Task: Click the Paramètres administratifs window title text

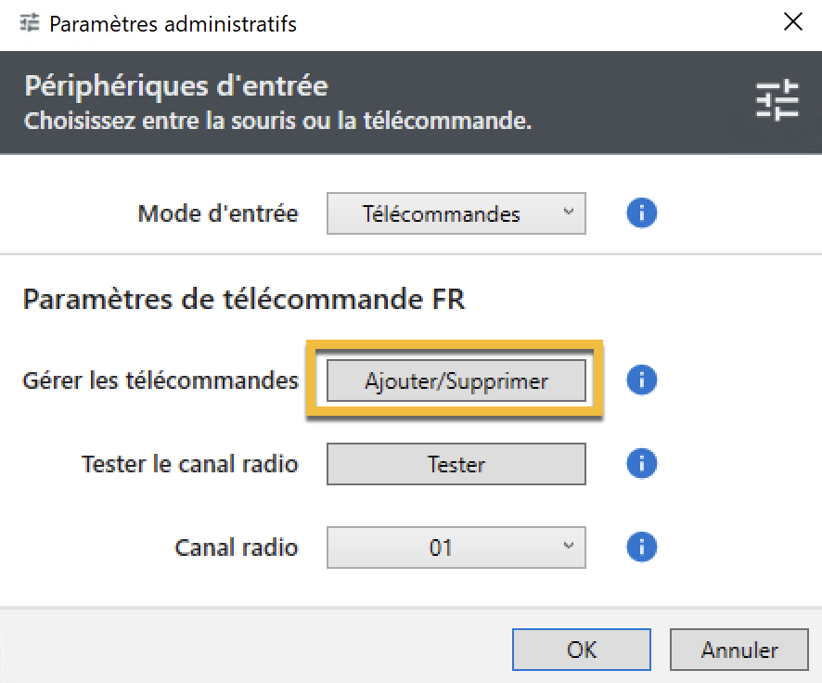Action: 173,24
